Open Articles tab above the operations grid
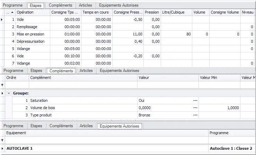 pos(85,5)
